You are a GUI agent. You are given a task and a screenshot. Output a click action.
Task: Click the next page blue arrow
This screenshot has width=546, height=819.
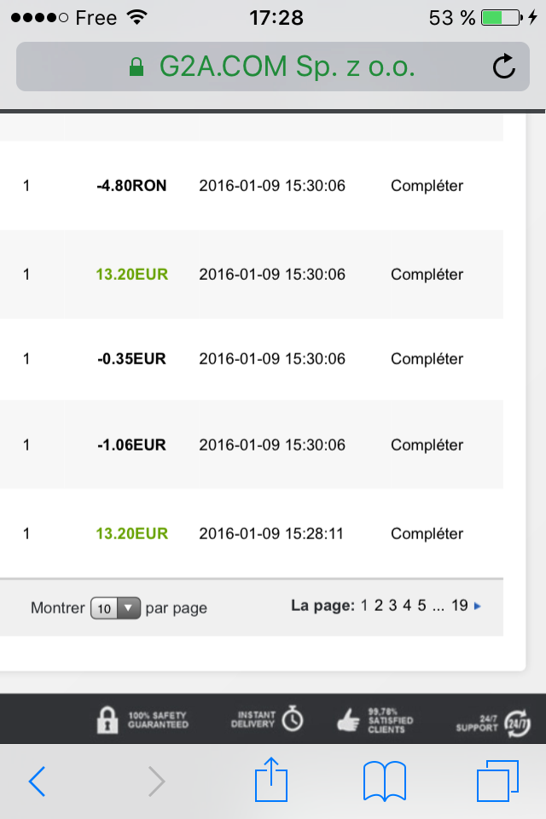click(x=478, y=607)
